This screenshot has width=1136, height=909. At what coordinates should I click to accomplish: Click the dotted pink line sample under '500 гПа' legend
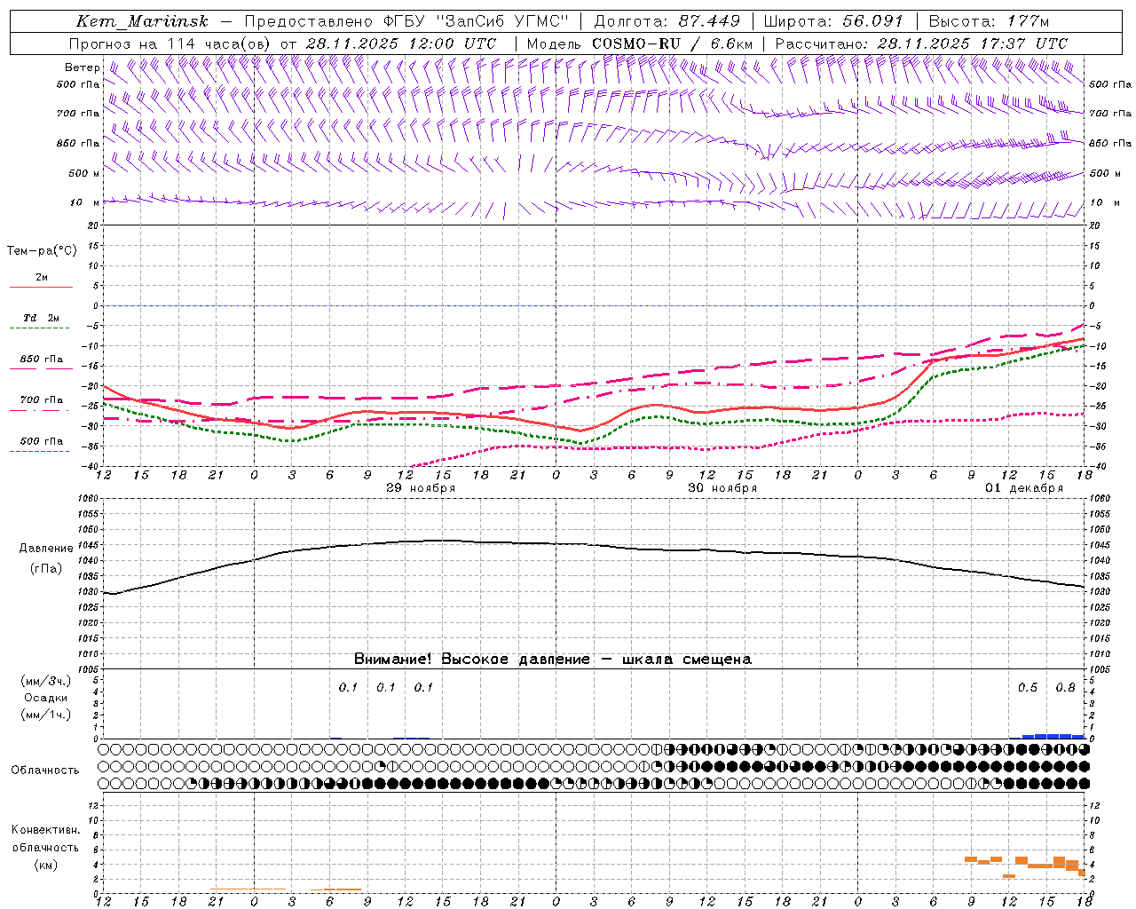tap(41, 452)
